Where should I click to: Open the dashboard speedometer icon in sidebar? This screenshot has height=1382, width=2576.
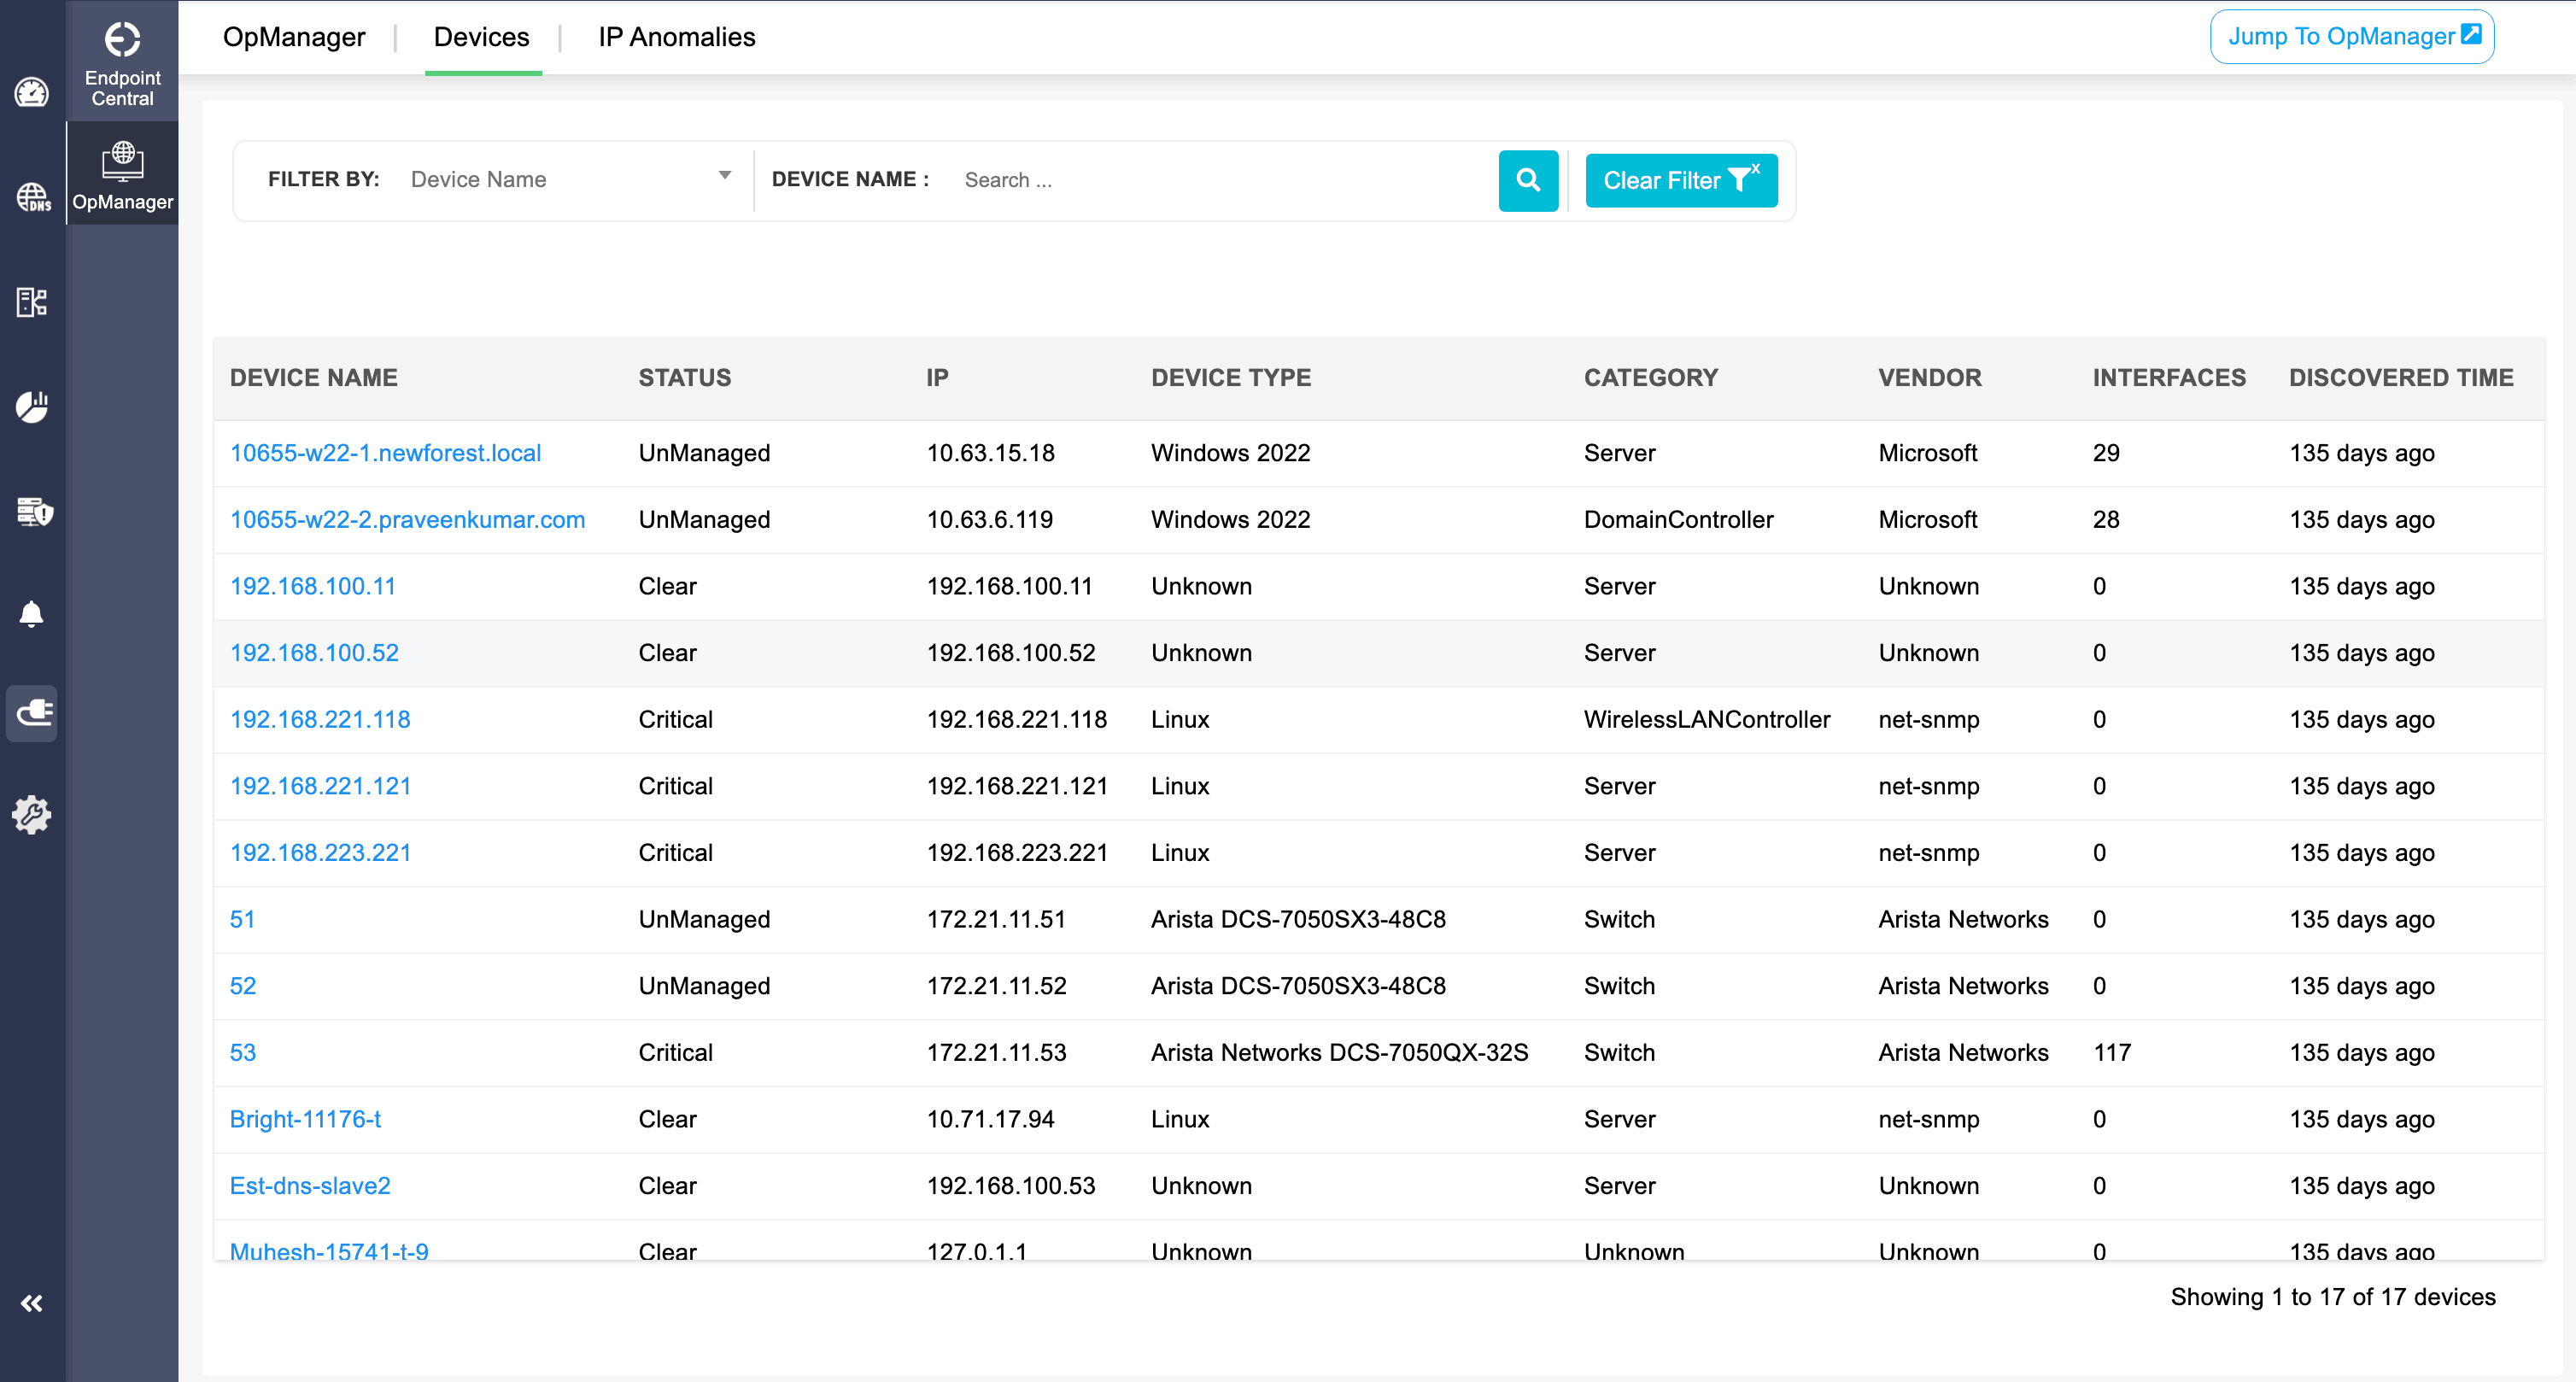point(31,92)
